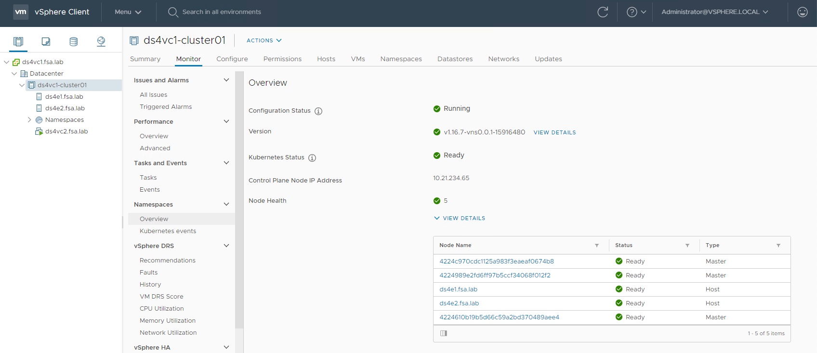Select All Issues in monitor menu
Viewport: 817px width, 353px height.
[154, 95]
